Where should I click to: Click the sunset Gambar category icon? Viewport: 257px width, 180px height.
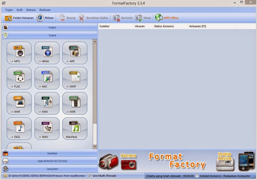tap(5, 153)
